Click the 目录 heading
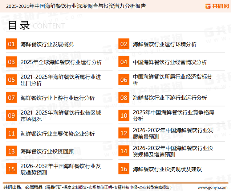 click(19, 25)
